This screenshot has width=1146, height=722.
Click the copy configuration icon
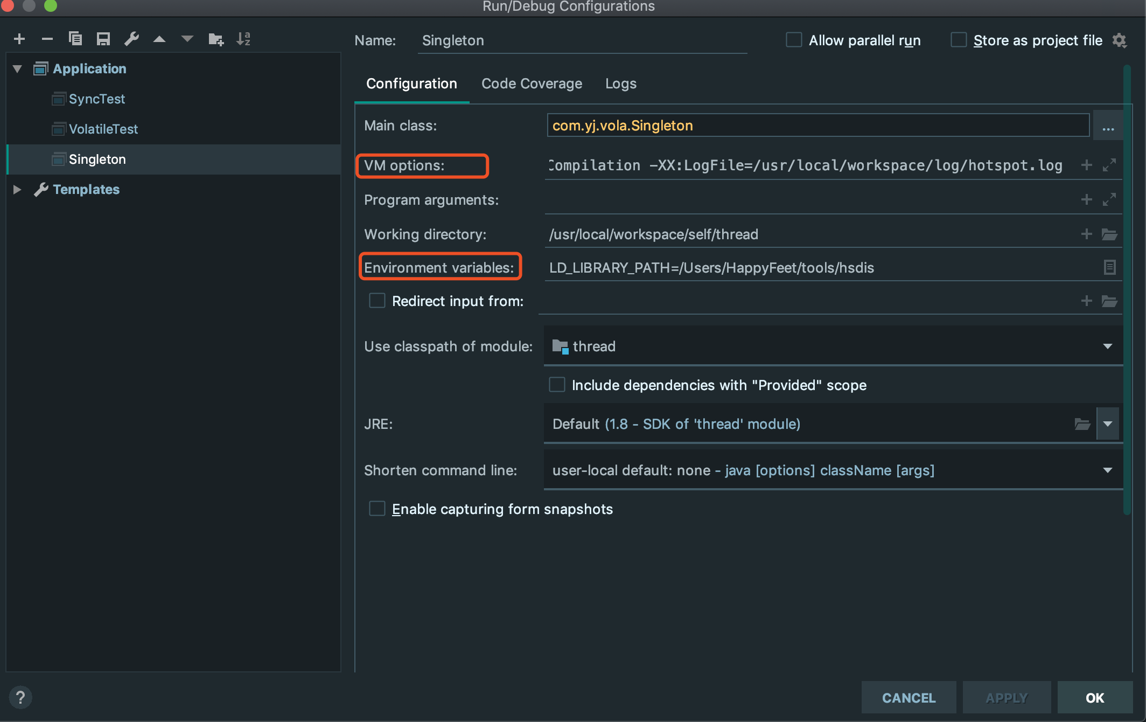75,39
